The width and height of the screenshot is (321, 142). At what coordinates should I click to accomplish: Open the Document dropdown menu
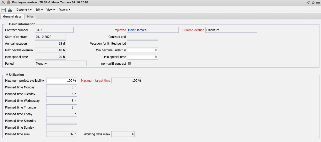point(24,10)
